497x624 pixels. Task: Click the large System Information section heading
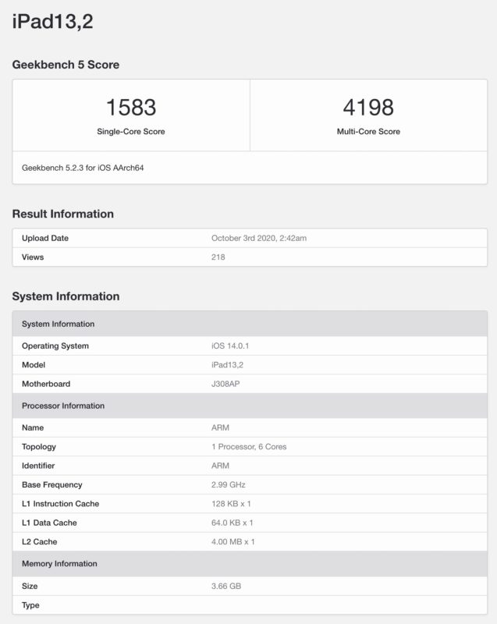[x=66, y=296]
